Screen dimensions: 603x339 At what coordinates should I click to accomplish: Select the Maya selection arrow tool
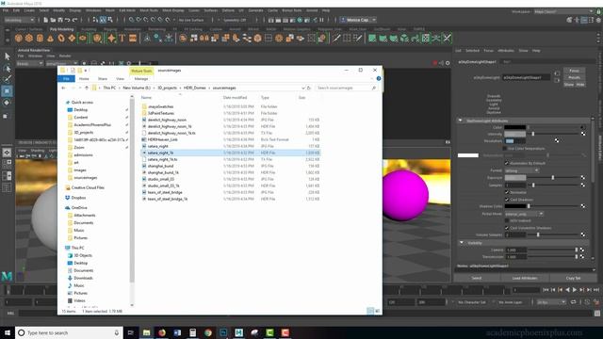7,56
